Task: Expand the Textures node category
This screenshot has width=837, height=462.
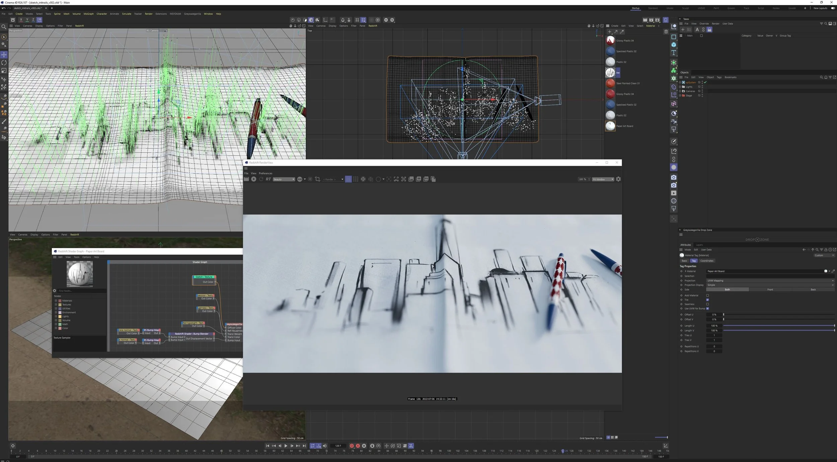Action: pyautogui.click(x=56, y=305)
